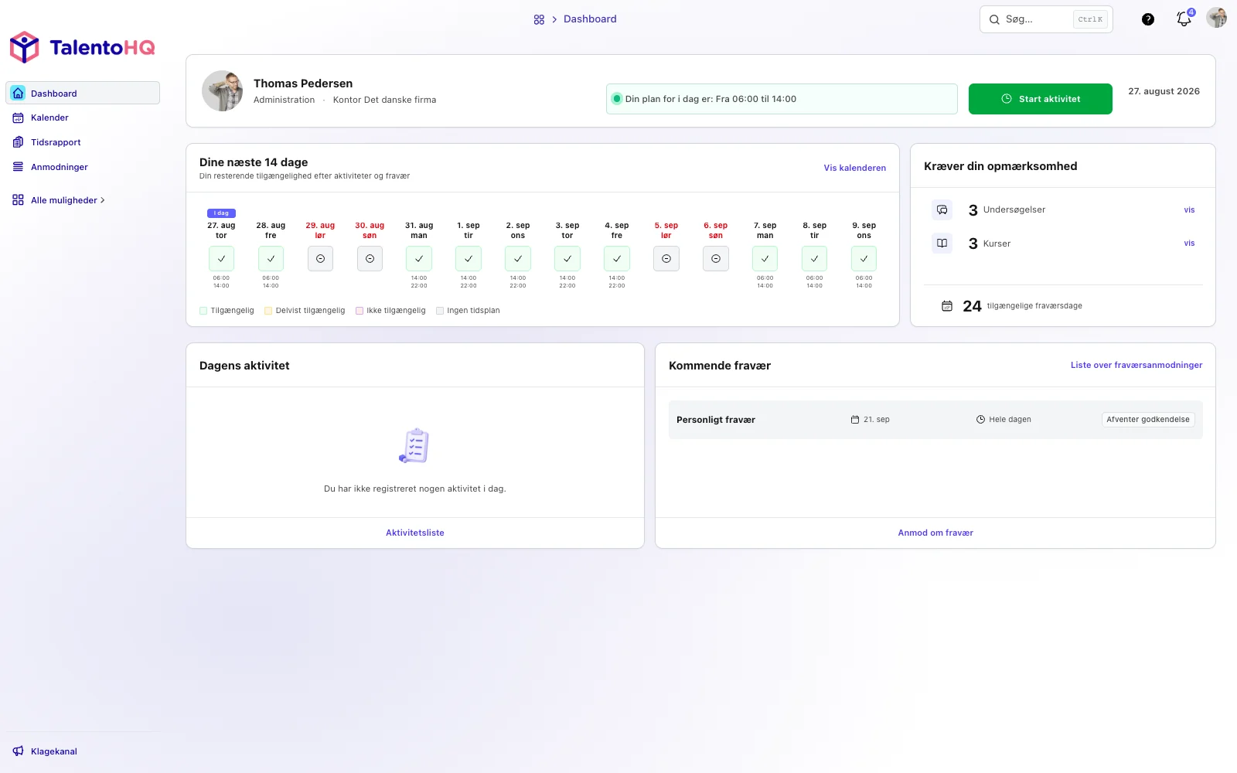
Task: Select 1. sep availability checkmark
Action: 469,259
